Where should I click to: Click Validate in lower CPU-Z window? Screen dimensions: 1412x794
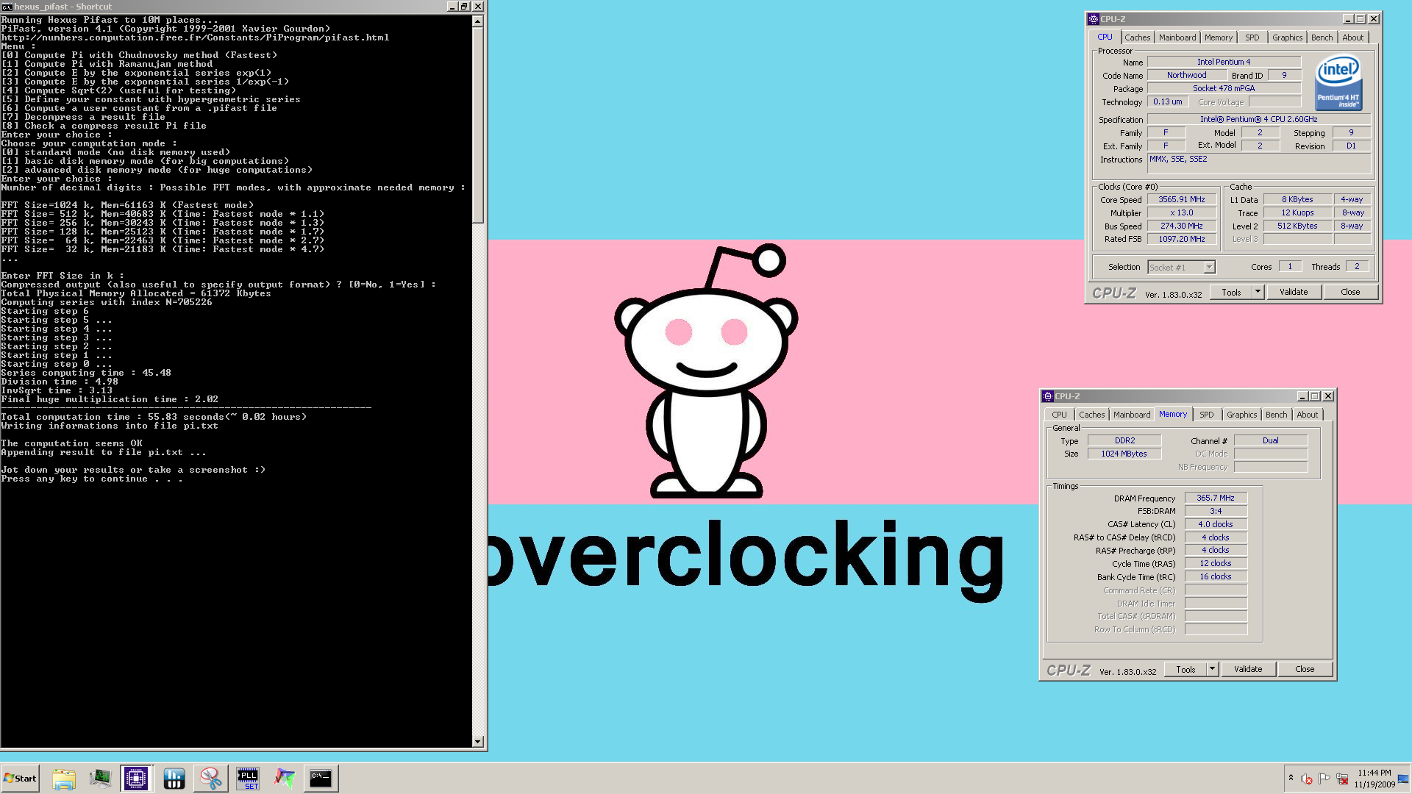[x=1248, y=669]
